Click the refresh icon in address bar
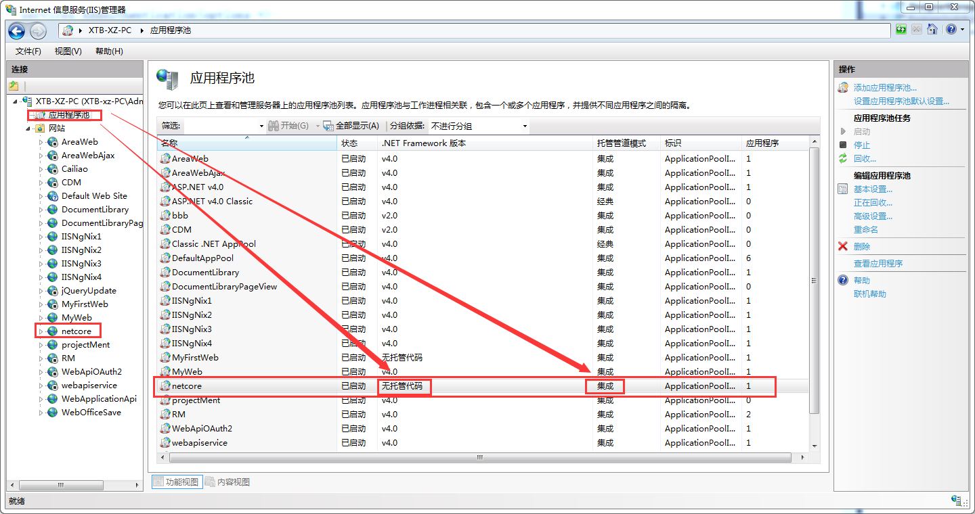 pos(901,30)
